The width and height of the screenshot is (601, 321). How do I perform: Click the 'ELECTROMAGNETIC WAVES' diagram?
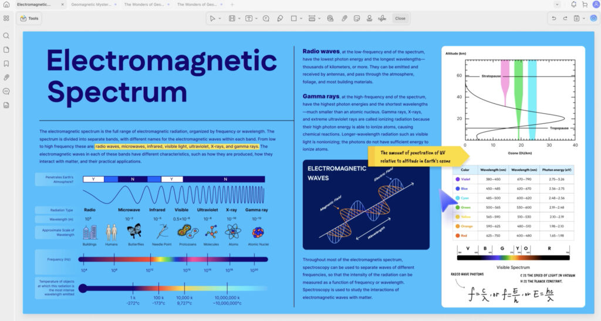(x=366, y=205)
